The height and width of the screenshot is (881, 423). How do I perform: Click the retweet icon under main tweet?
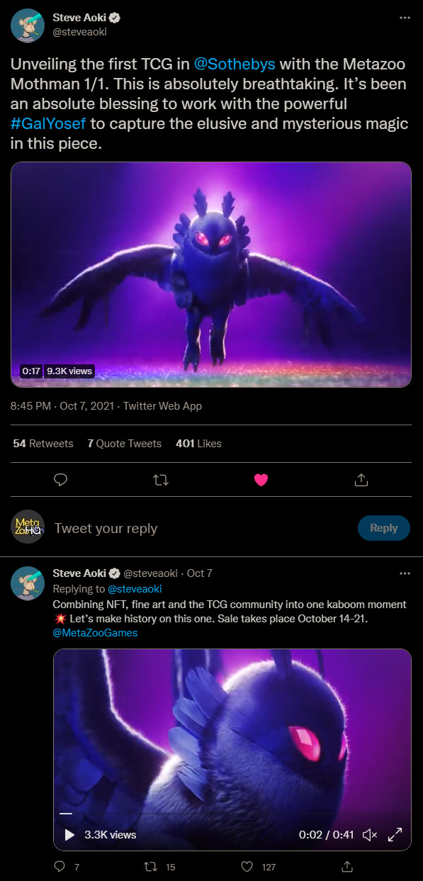click(x=161, y=480)
